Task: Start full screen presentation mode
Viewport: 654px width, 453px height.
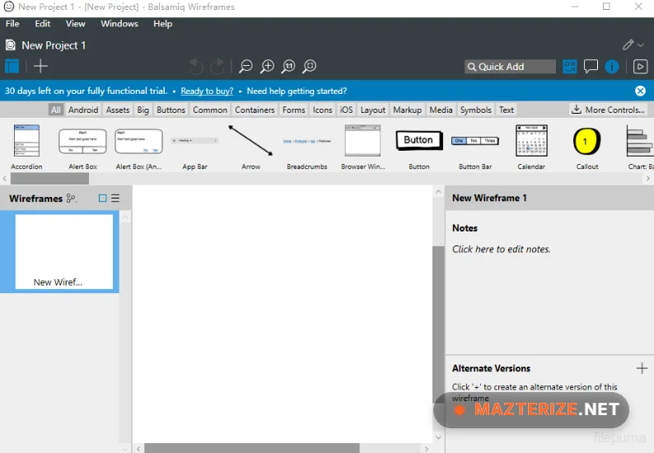Action: tap(640, 67)
